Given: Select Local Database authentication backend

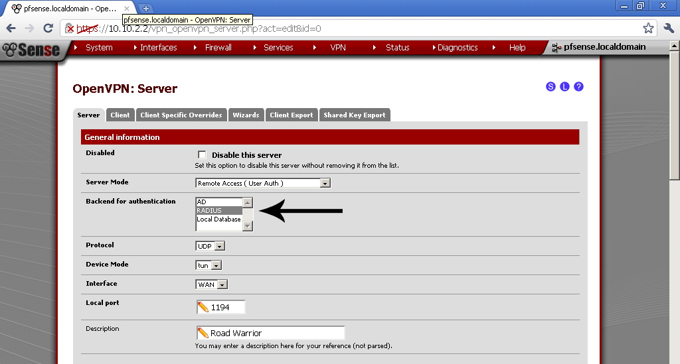Looking at the screenshot, I should tap(219, 219).
